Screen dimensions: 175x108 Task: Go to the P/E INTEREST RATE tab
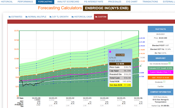click(94, 2)
